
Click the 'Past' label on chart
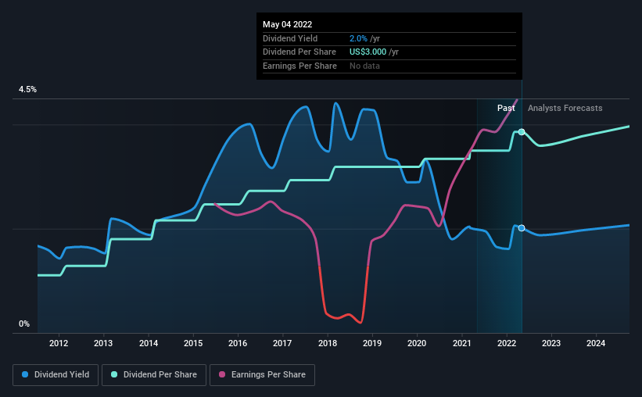pyautogui.click(x=506, y=108)
